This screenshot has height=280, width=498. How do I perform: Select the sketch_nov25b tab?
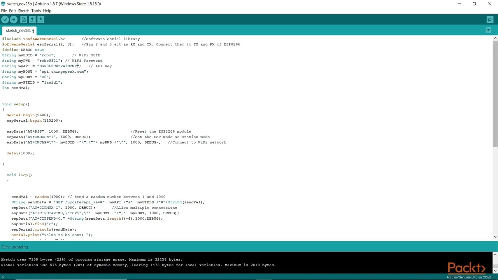click(20, 30)
